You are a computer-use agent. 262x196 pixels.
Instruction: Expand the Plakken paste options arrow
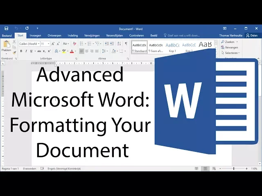pos(7,53)
